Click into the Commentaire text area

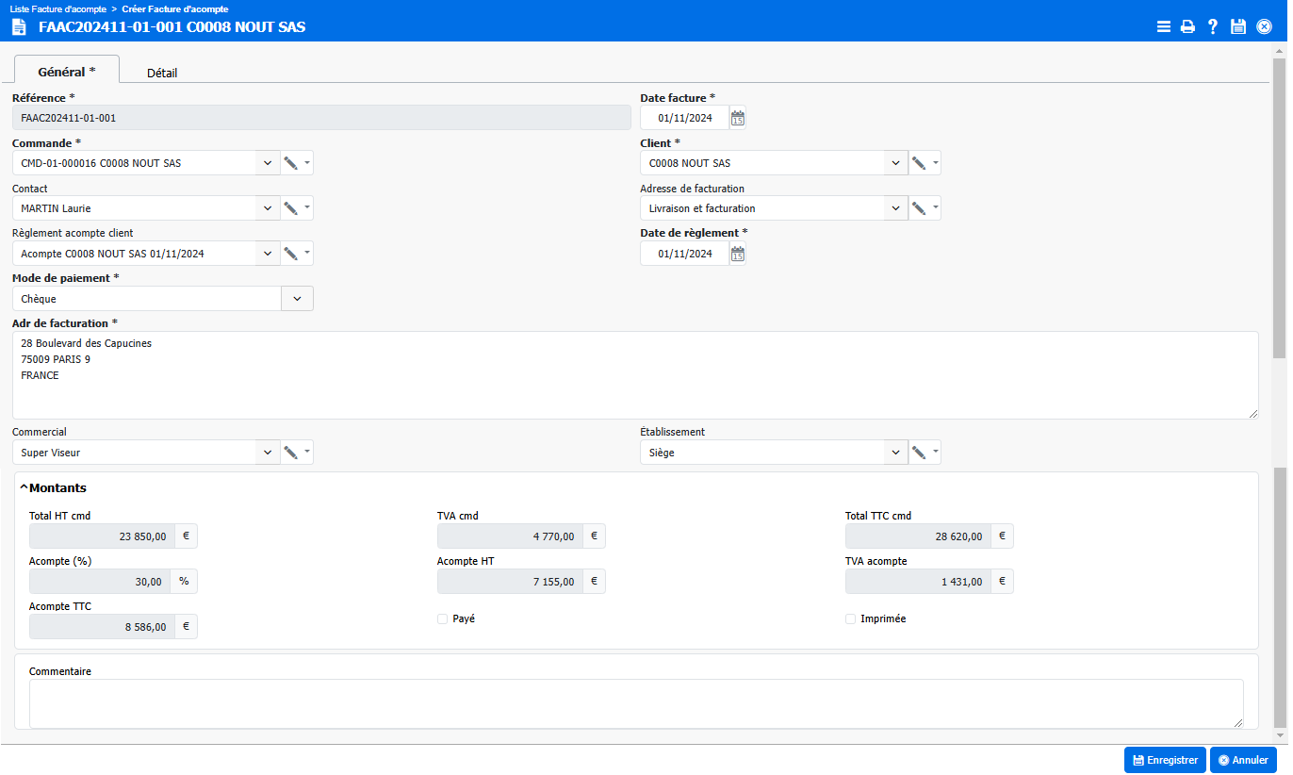636,703
